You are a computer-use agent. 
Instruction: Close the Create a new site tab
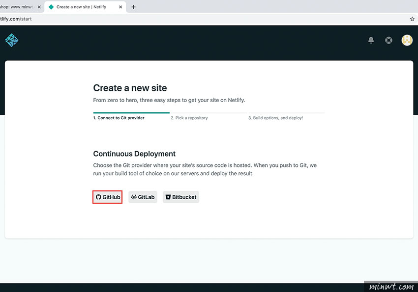click(120, 7)
